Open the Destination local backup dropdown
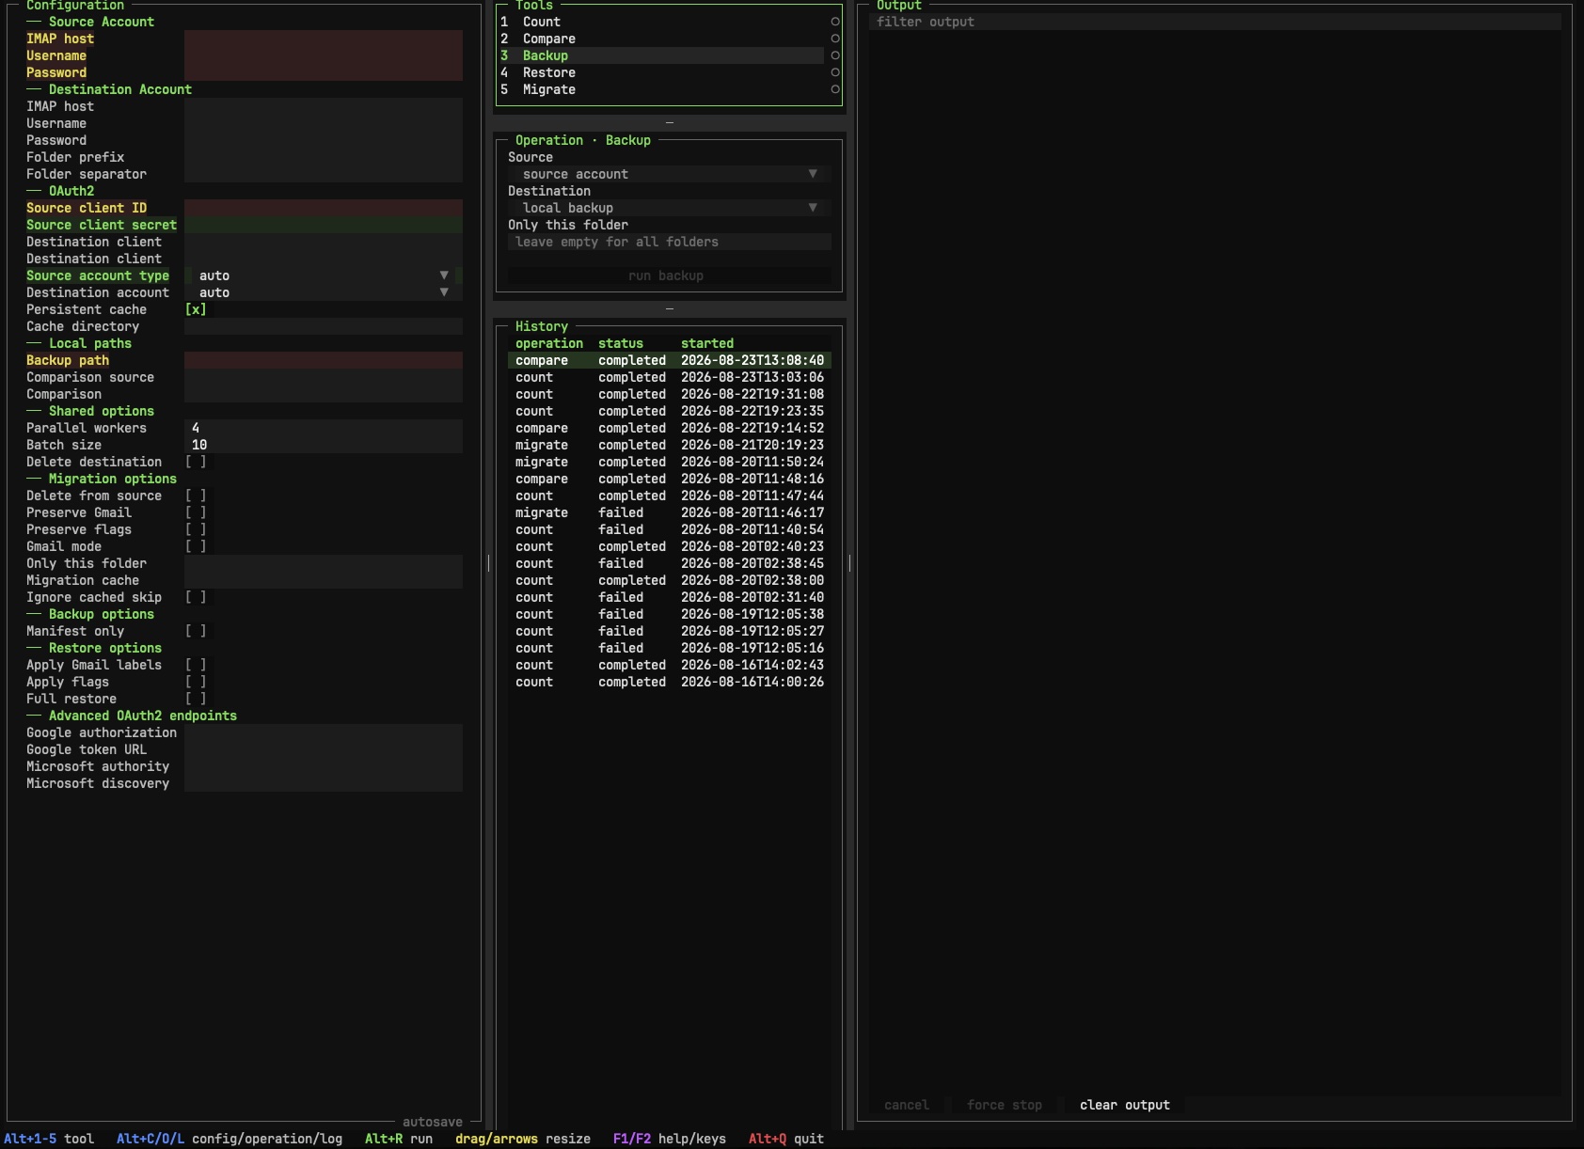The height and width of the screenshot is (1149, 1584). [x=670, y=208]
